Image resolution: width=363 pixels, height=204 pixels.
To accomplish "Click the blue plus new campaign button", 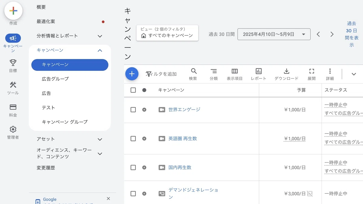I will (132, 74).
